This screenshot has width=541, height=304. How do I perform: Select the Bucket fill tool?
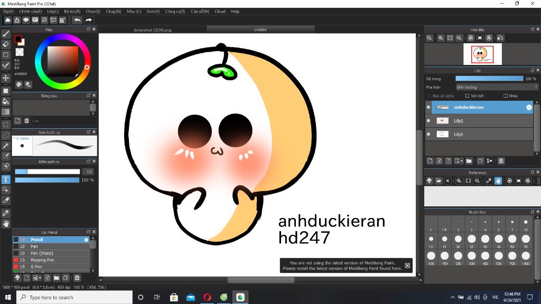click(6, 101)
